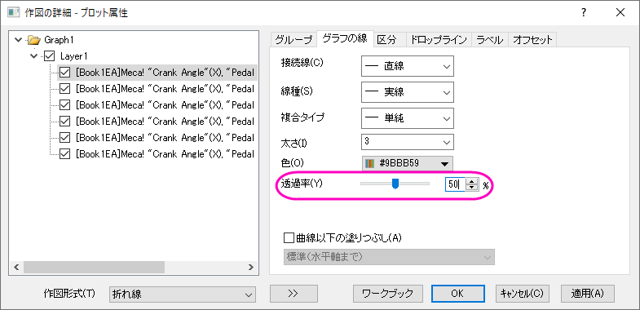This screenshot has height=310, width=640.
Task: Click the help question mark button
Action: point(584,13)
